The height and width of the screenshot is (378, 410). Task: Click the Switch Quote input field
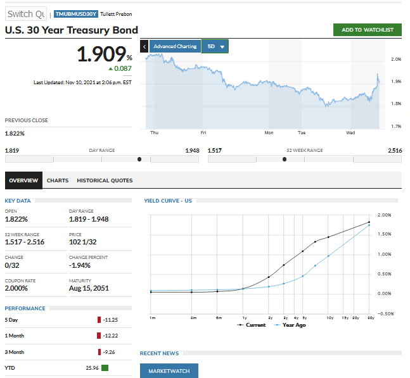pos(26,14)
